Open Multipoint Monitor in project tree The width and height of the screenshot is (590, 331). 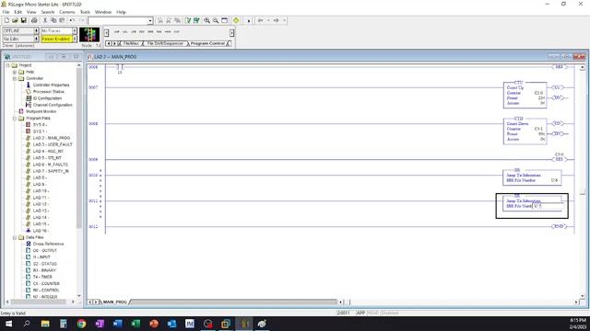pos(41,111)
